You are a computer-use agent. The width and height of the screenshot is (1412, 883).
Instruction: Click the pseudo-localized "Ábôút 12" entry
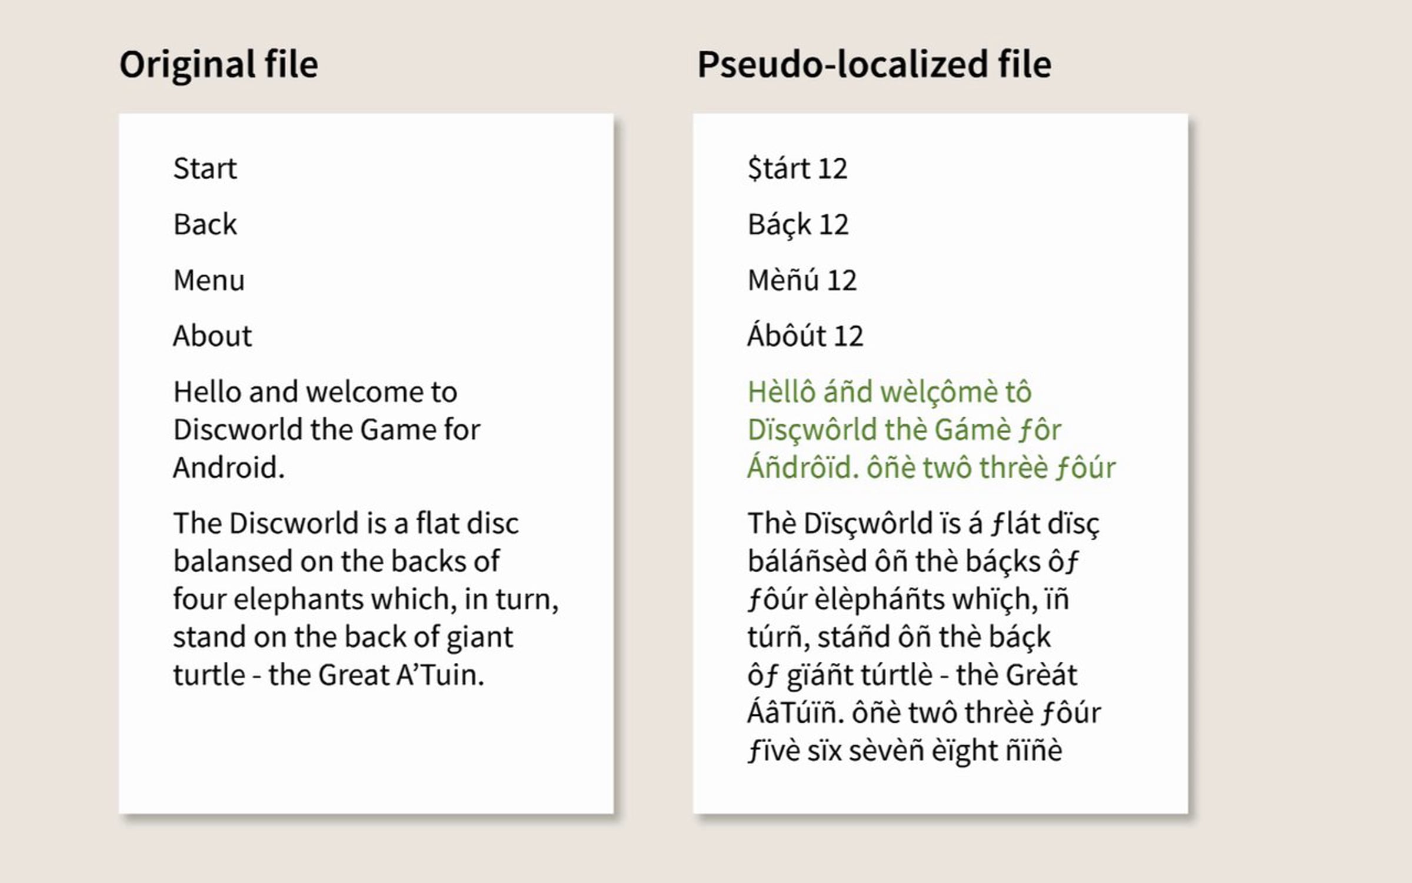tap(805, 336)
